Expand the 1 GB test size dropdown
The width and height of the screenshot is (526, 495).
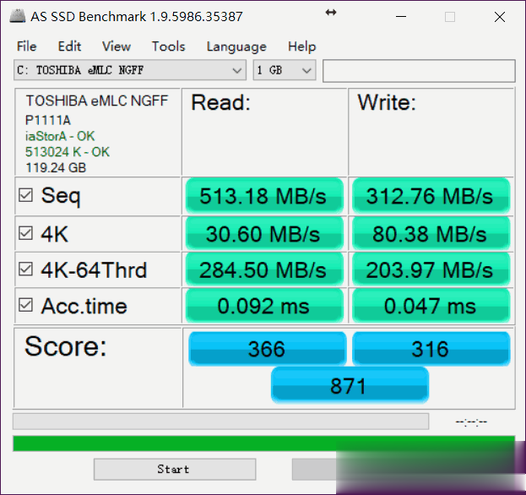[285, 70]
